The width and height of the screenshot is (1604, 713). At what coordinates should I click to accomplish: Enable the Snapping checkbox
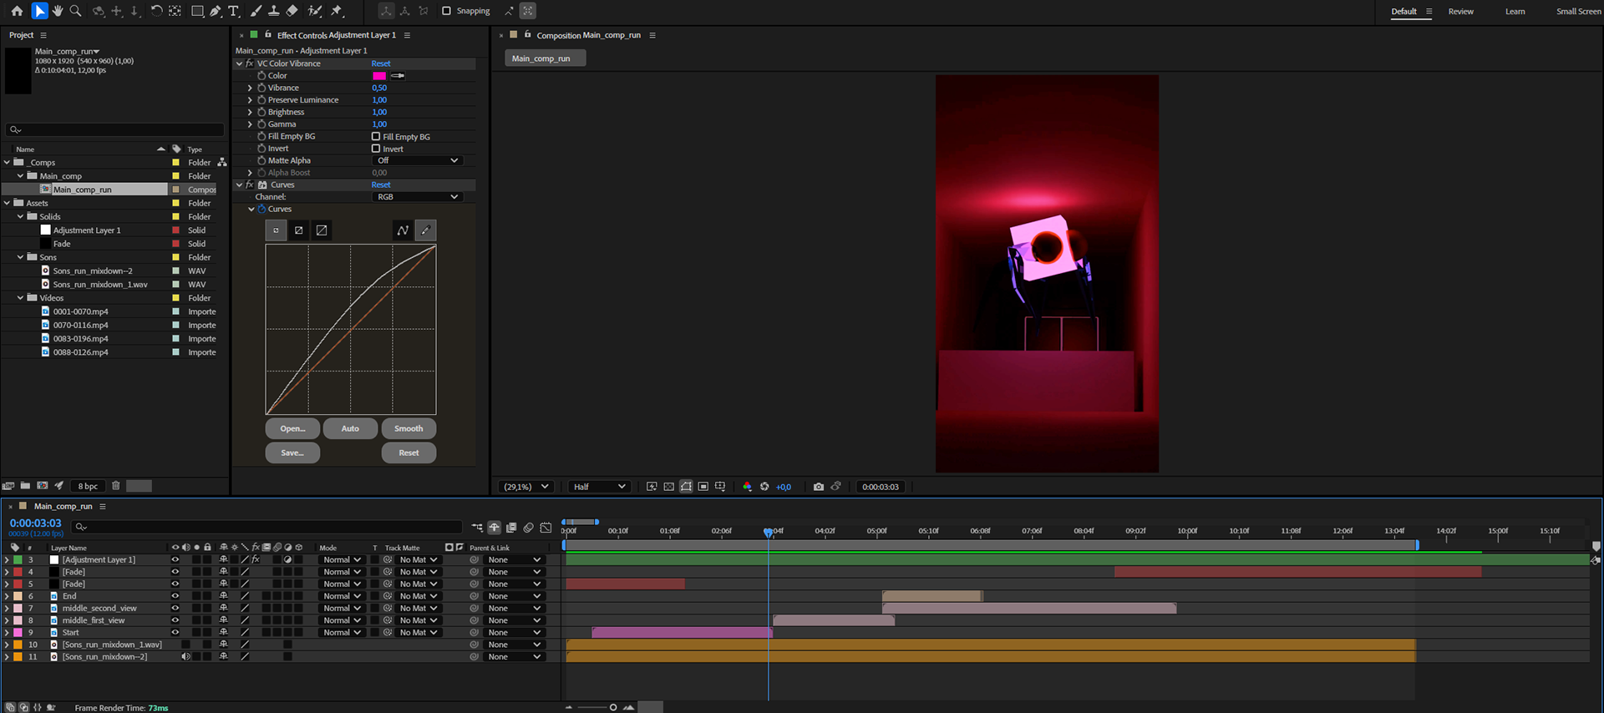coord(446,11)
